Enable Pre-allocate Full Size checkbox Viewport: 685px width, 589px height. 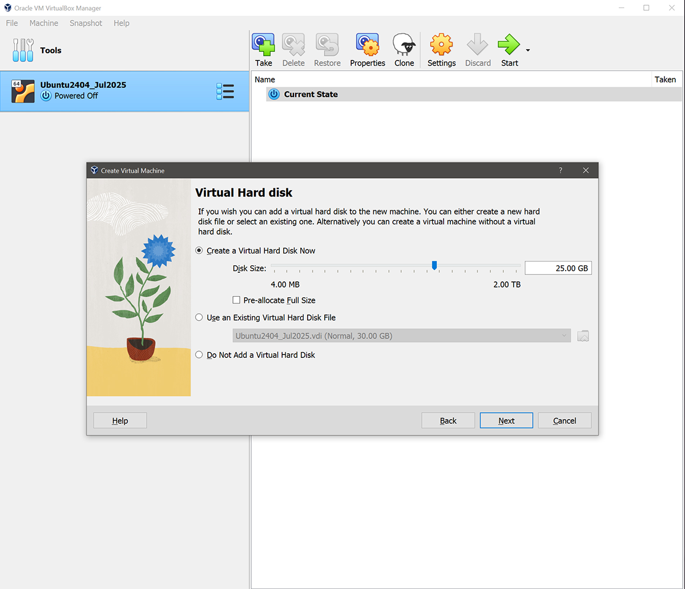pyautogui.click(x=236, y=300)
